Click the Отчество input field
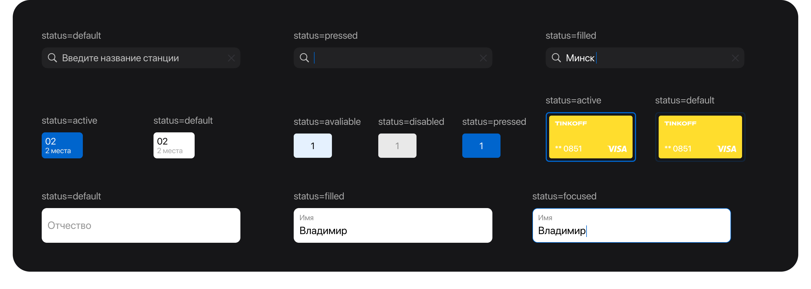Screen dimensions: 811x289 click(x=141, y=225)
